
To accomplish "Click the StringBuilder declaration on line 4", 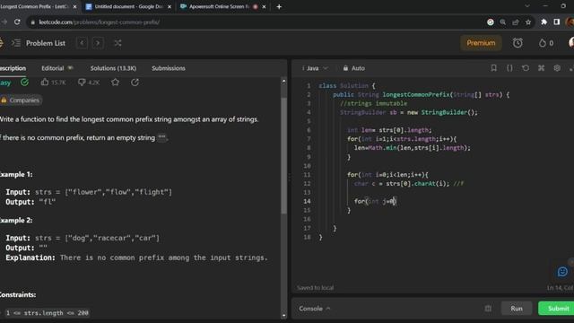I will pyautogui.click(x=409, y=112).
